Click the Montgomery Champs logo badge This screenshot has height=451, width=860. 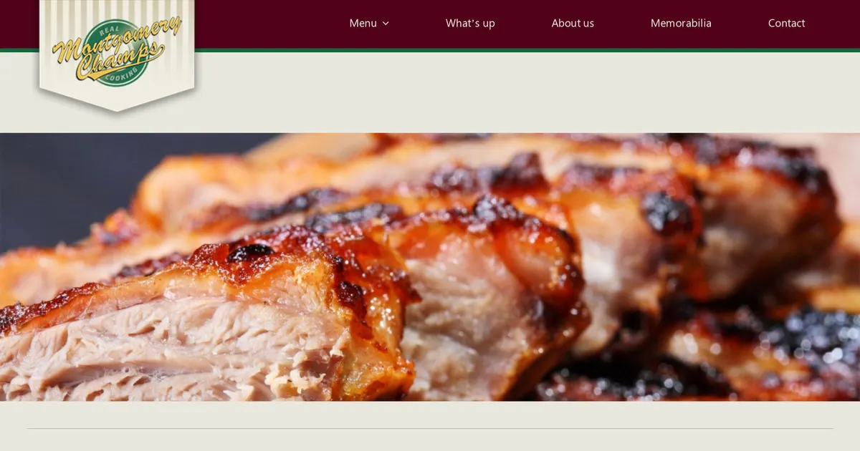[x=117, y=55]
